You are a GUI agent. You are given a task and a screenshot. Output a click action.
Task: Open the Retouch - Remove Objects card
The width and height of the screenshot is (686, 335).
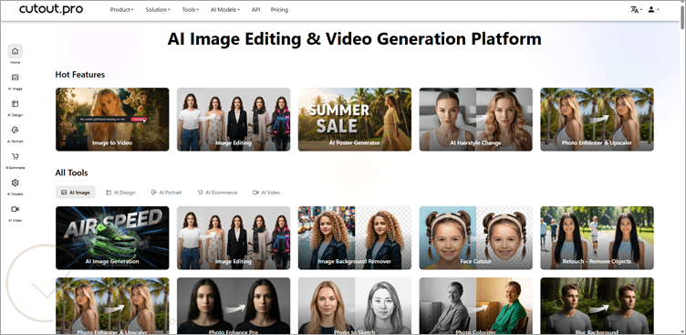pos(598,237)
